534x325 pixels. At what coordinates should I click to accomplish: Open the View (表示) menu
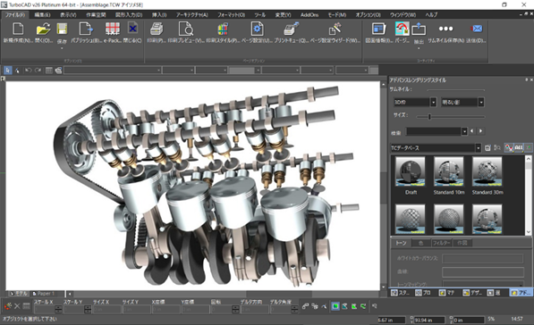(68, 15)
